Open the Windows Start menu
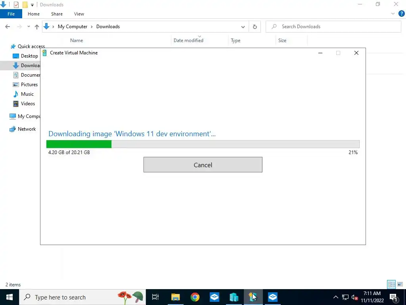406x305 pixels. pos(10,297)
